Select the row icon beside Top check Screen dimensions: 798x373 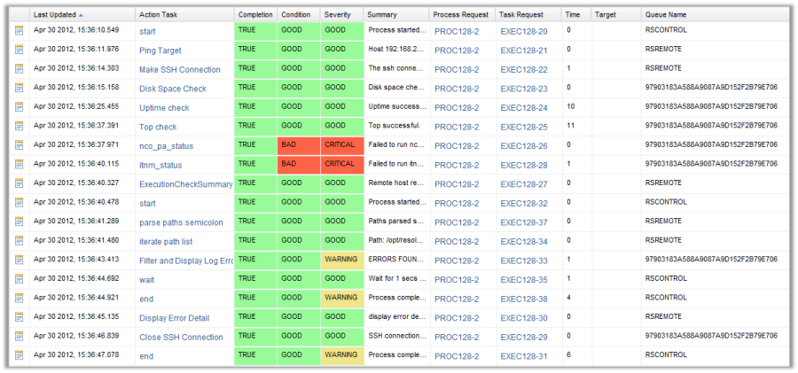[19, 127]
